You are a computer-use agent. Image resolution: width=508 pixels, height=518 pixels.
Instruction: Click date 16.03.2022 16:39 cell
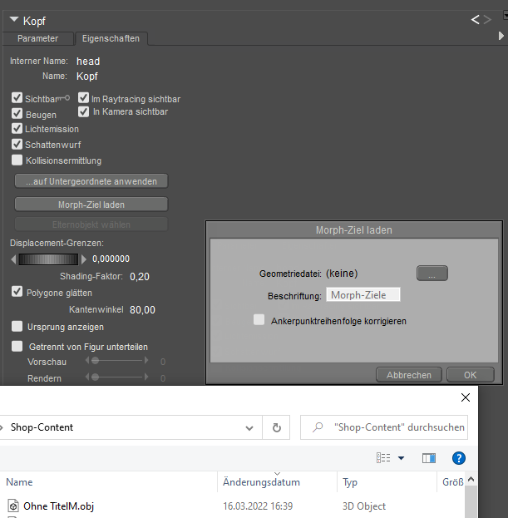coord(258,506)
